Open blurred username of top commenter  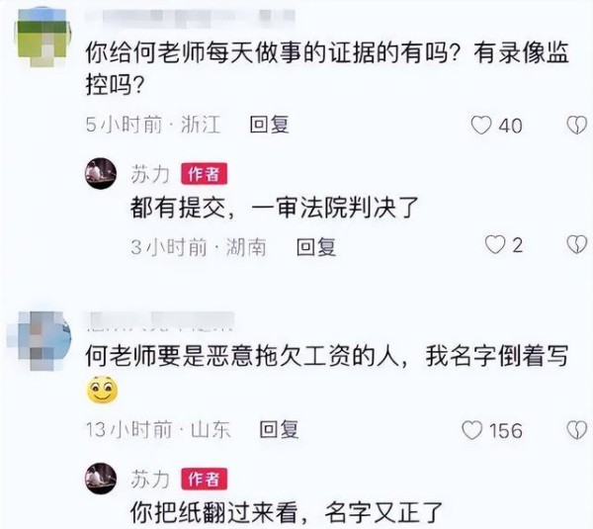pyautogui.click(x=190, y=18)
